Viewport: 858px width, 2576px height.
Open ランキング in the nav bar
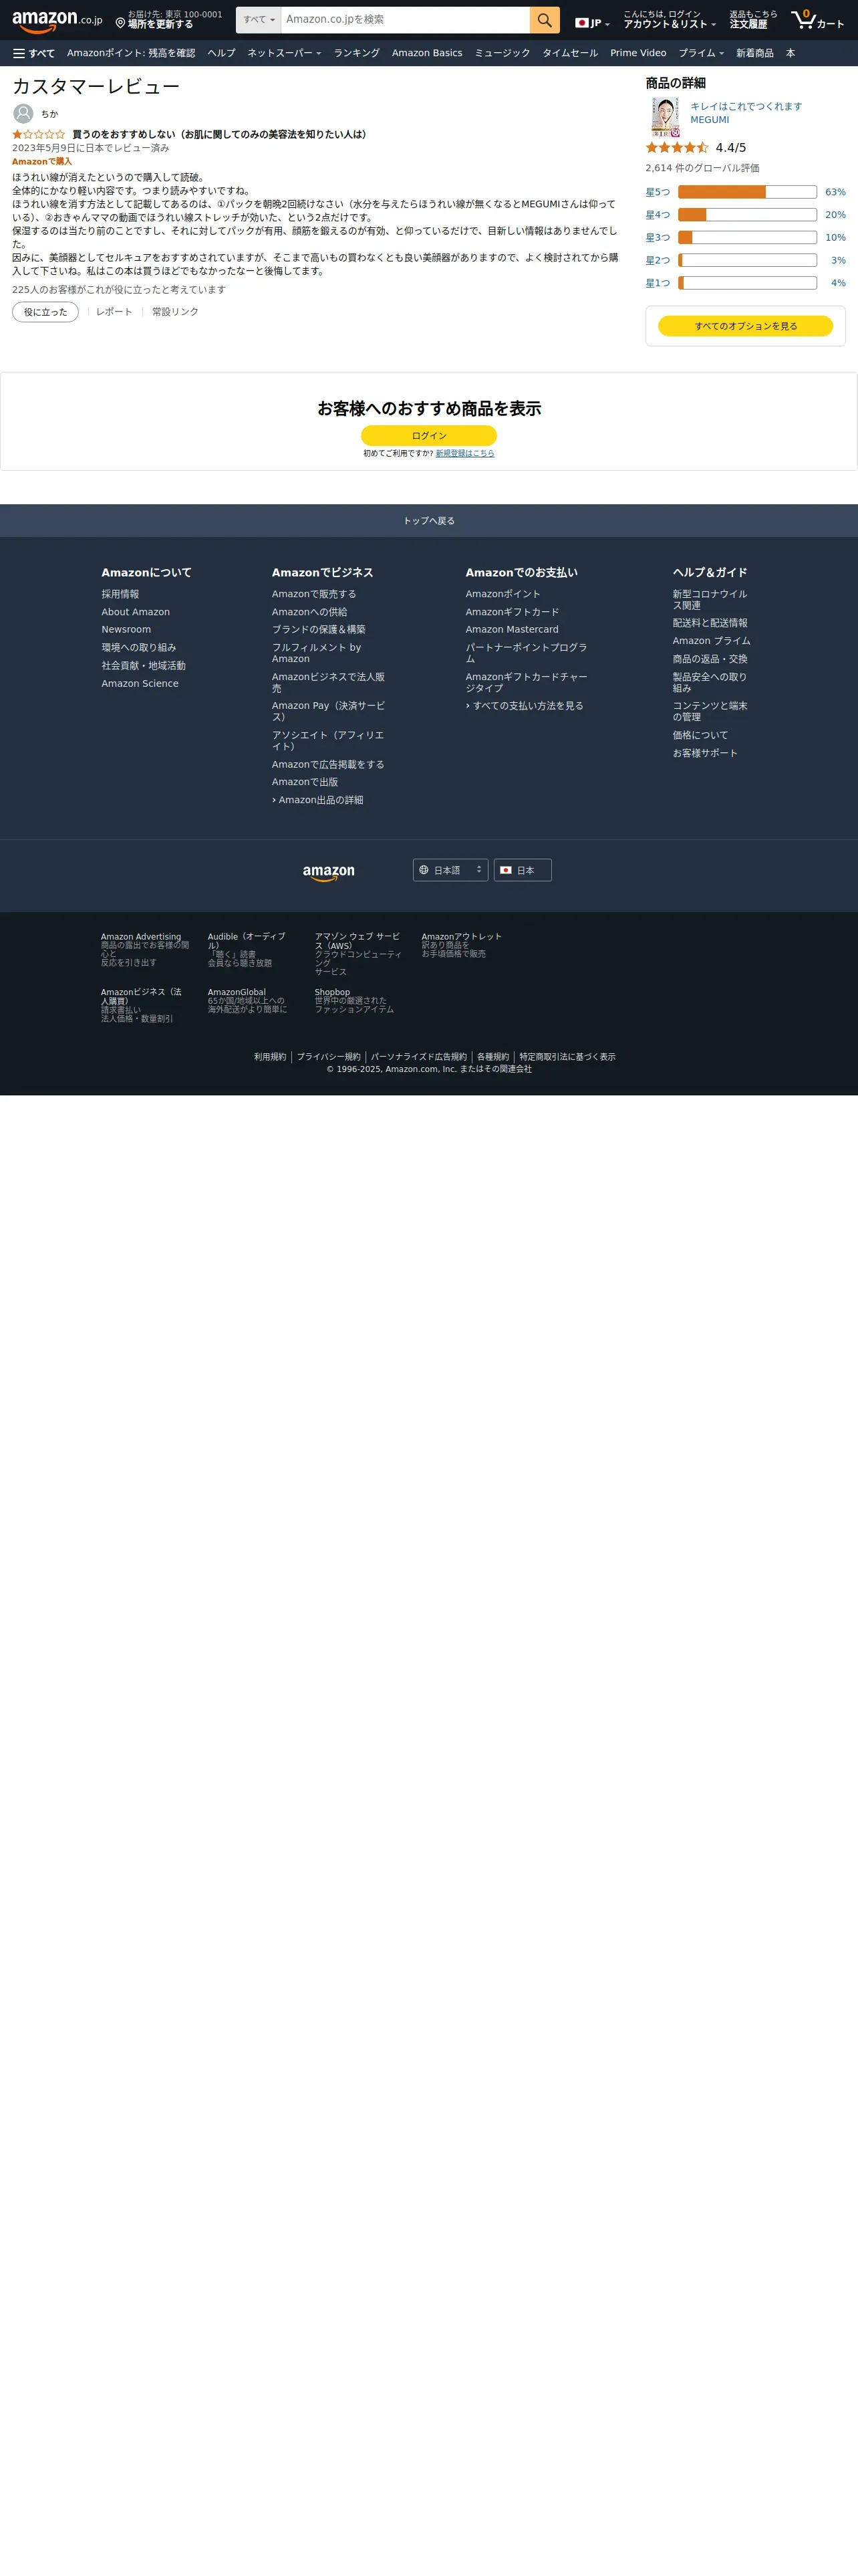click(x=357, y=53)
